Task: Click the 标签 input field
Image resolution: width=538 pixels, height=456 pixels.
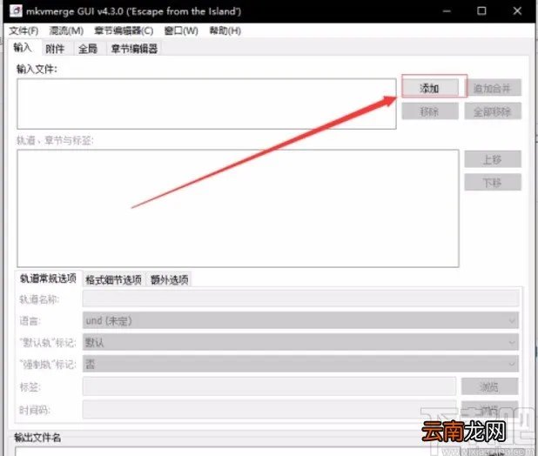Action: [x=269, y=386]
